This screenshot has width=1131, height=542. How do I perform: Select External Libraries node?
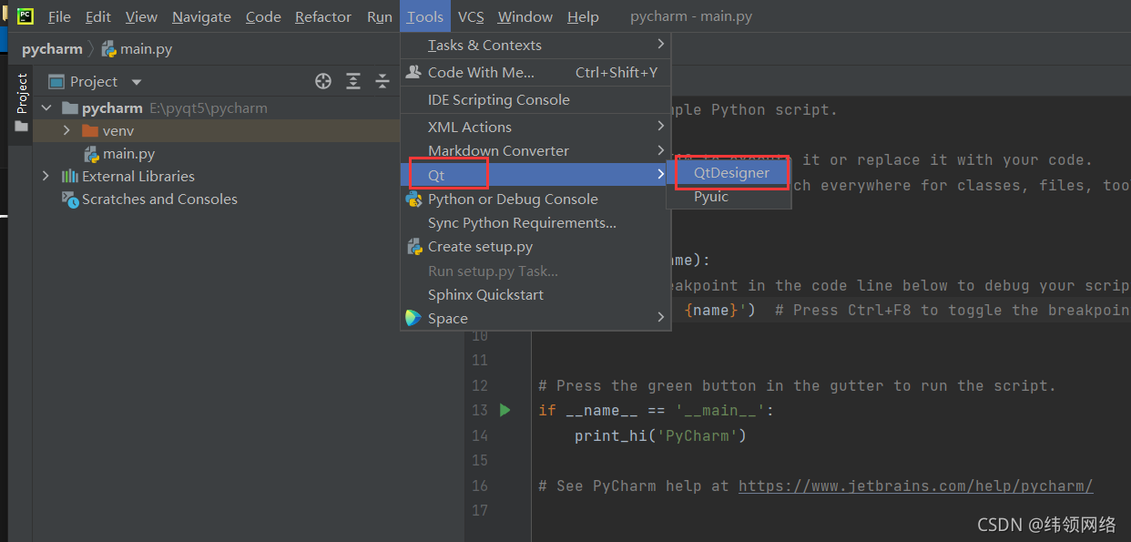(138, 176)
